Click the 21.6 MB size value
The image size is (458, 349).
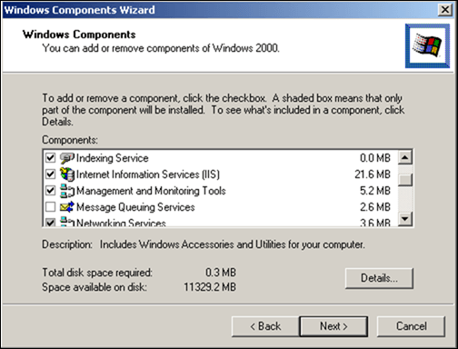pyautogui.click(x=373, y=174)
